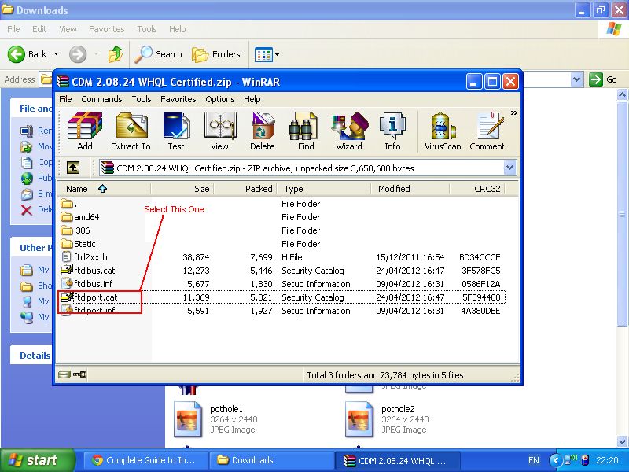This screenshot has width=629, height=472.
Task: Open WinRAR Help menu
Action: [252, 99]
